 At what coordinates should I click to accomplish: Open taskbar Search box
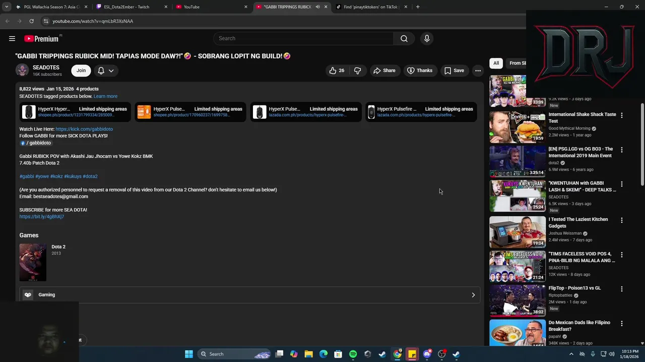coord(235,354)
